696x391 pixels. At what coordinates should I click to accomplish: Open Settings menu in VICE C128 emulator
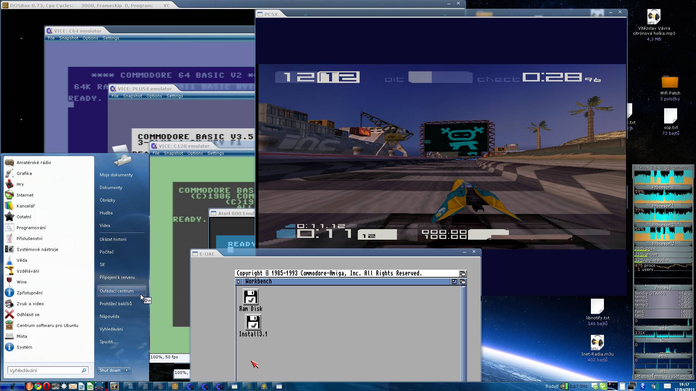click(x=215, y=153)
